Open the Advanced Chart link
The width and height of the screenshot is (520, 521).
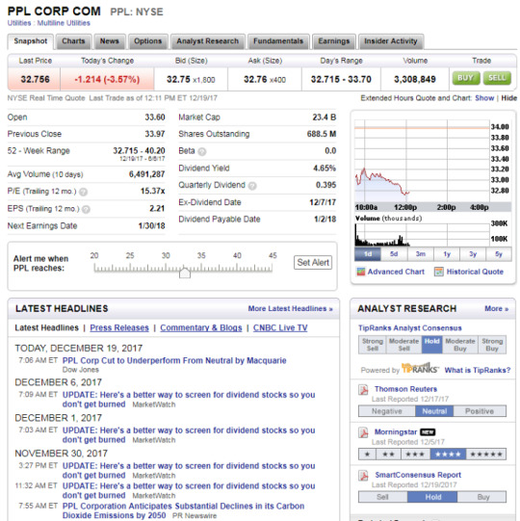click(x=396, y=272)
